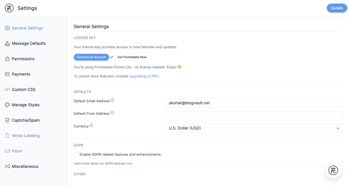Click Get Formidable Now button
Screen dimensions: 349x186
coord(132,57)
